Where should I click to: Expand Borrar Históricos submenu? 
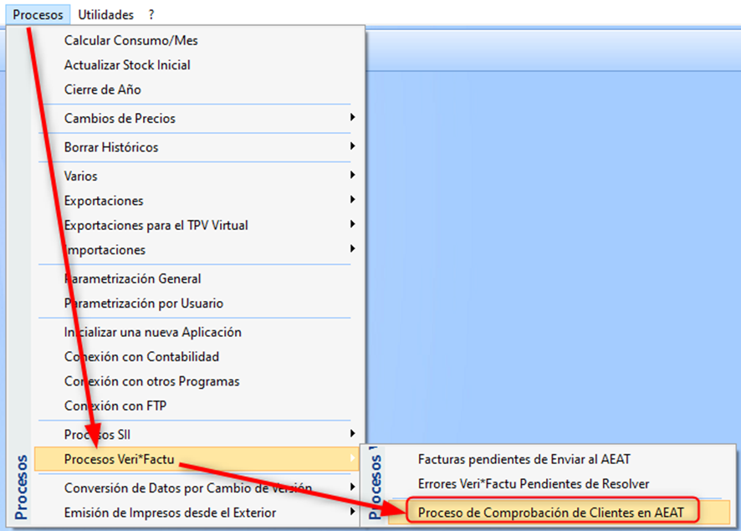pyautogui.click(x=111, y=147)
